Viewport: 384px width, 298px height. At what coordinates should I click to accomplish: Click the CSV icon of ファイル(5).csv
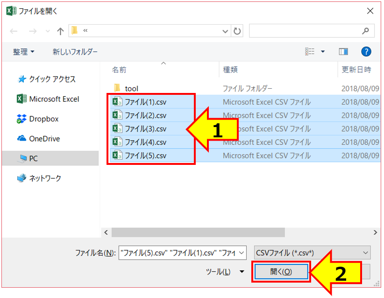(117, 155)
